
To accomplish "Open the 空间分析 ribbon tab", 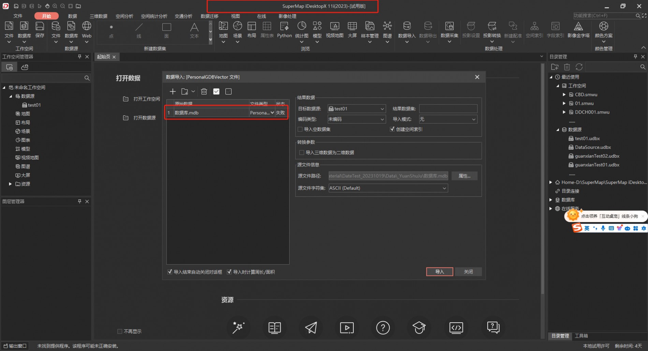I will [124, 16].
